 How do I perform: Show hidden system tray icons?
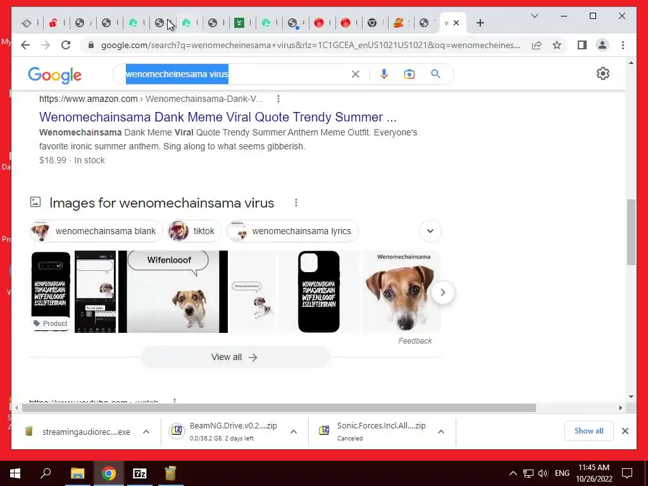[x=513, y=473]
